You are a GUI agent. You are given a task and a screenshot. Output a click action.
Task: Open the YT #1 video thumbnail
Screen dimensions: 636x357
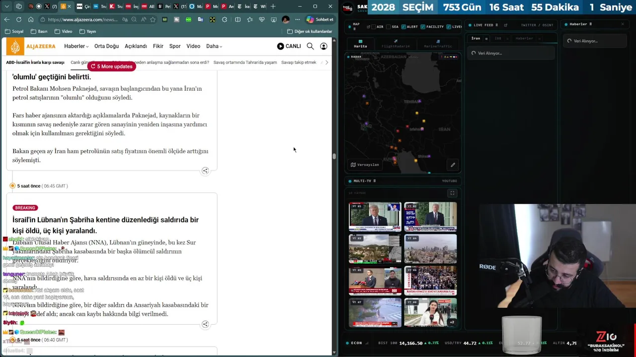point(375,216)
